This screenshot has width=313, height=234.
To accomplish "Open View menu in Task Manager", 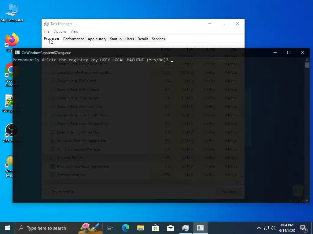I will click(74, 31).
